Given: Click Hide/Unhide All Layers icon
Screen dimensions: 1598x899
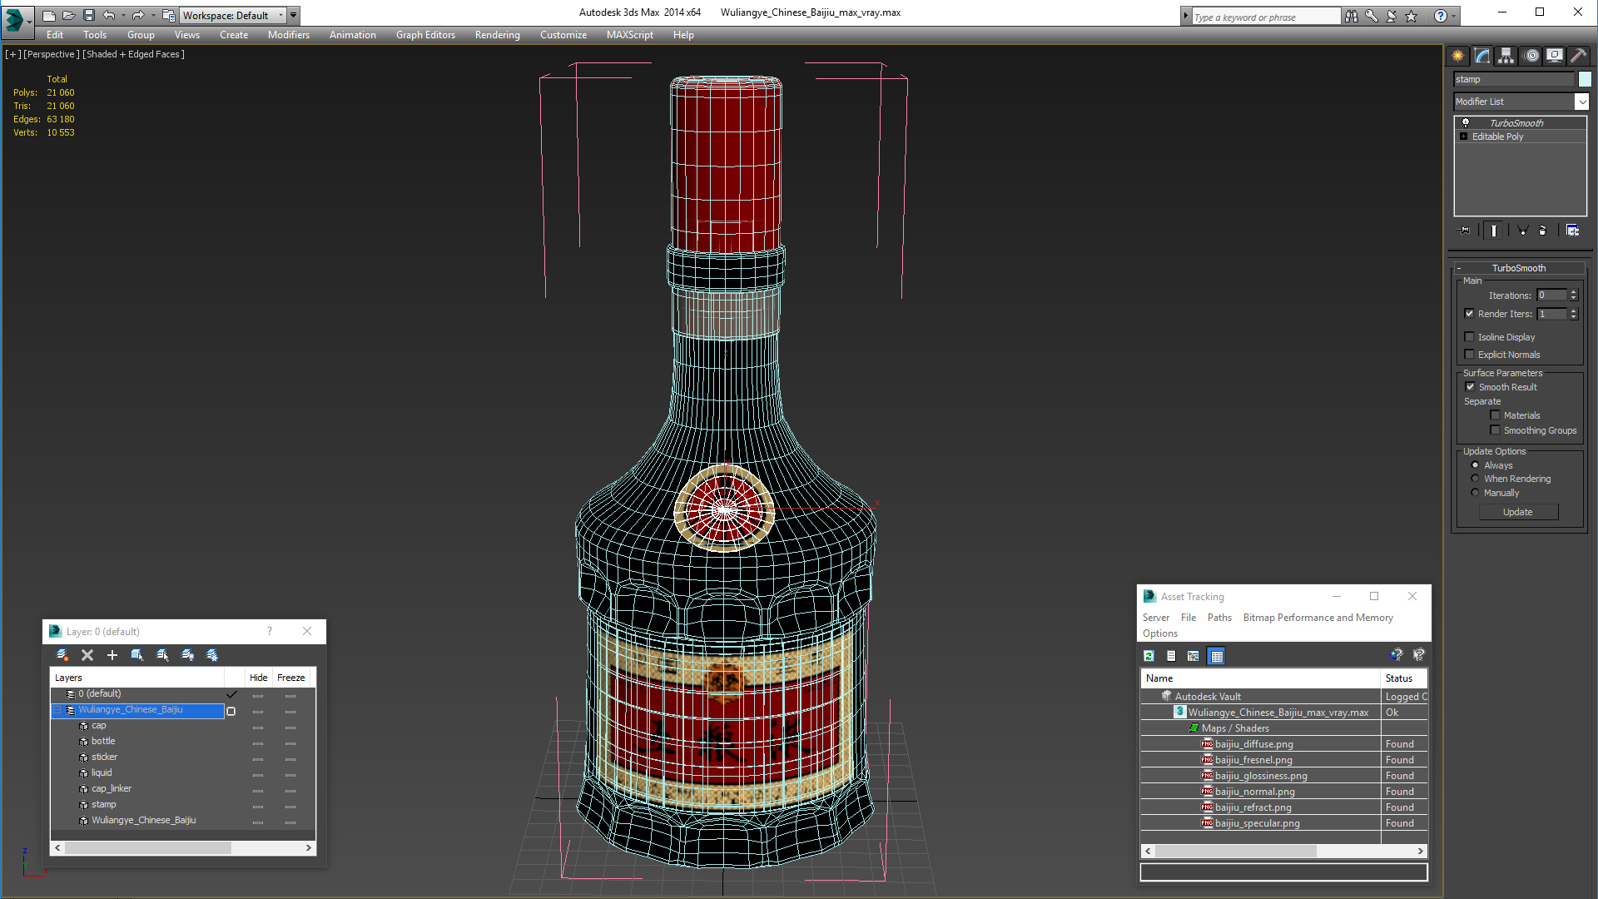Looking at the screenshot, I should pyautogui.click(x=188, y=655).
